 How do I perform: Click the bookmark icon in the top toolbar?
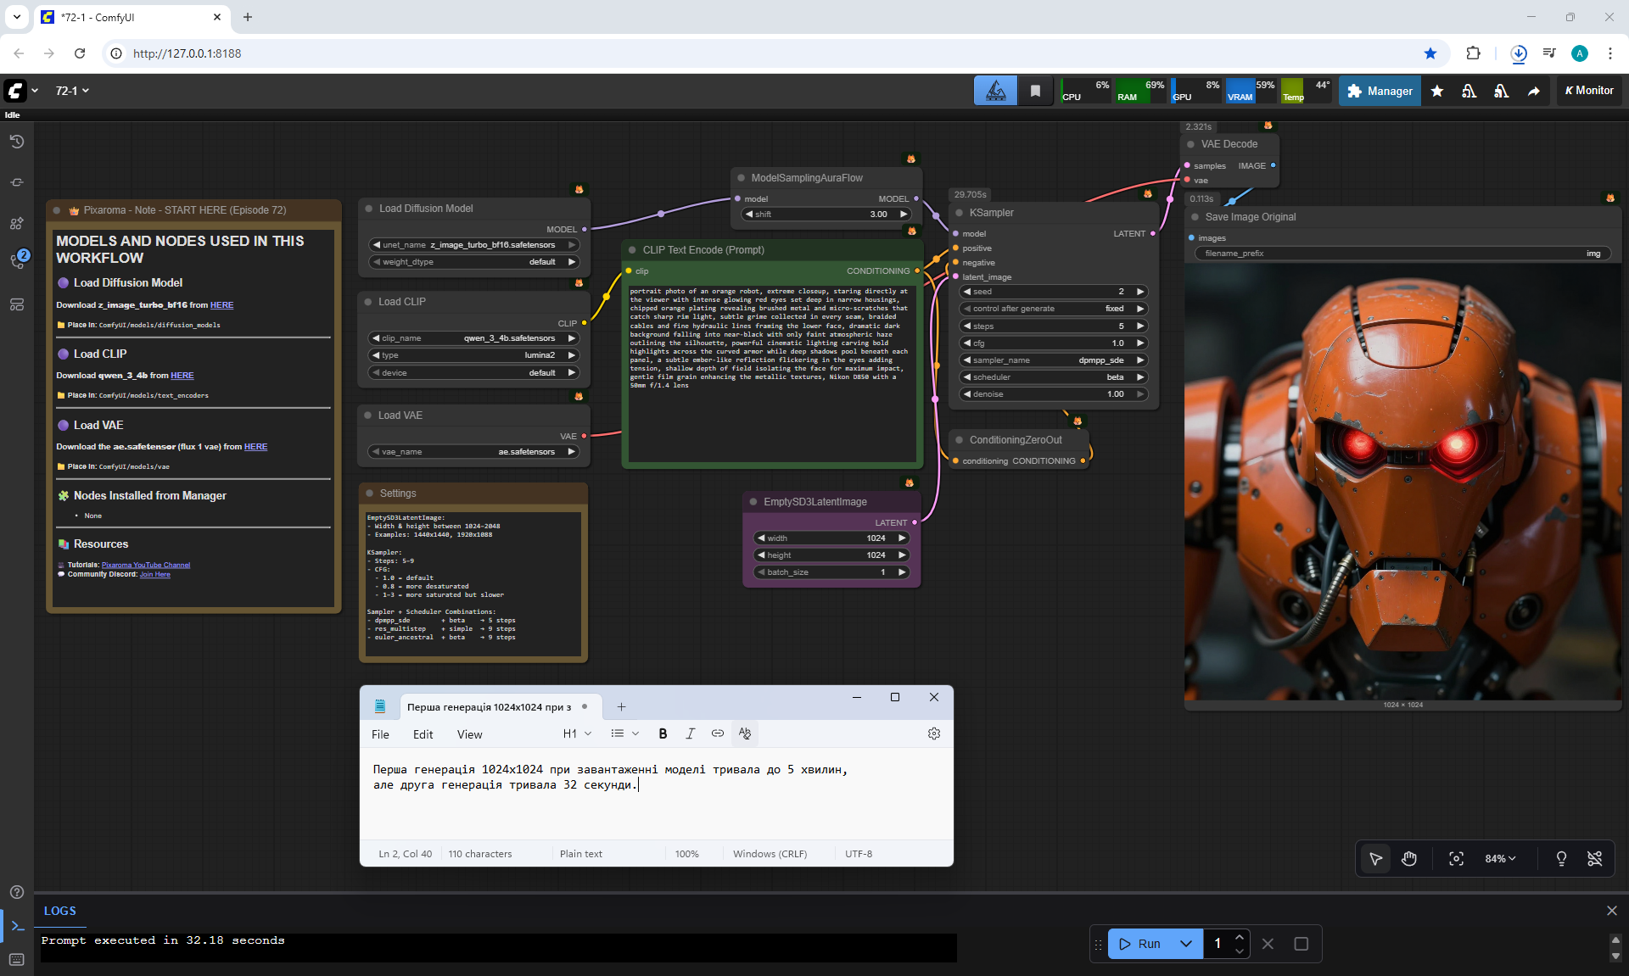[1035, 91]
